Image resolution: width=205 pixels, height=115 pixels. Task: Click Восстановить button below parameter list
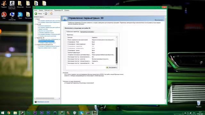pos(112,67)
